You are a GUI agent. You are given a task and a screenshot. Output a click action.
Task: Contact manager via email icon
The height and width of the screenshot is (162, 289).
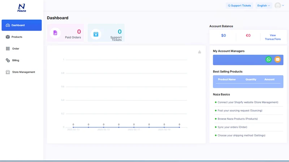coord(277,59)
